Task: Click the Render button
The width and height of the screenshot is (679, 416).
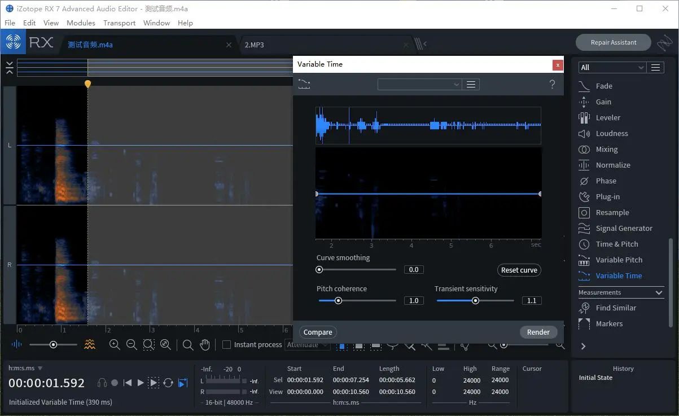Action: point(538,332)
